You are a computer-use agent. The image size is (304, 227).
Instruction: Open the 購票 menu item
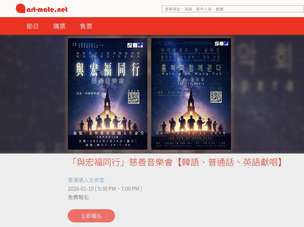coord(59,26)
